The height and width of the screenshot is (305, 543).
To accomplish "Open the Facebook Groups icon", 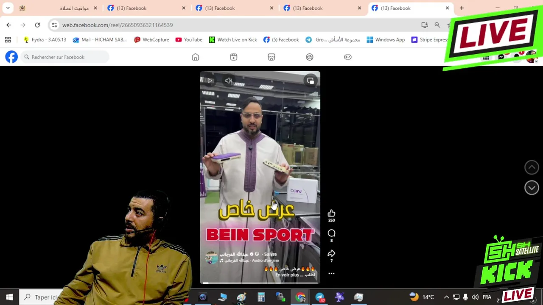I will [310, 57].
